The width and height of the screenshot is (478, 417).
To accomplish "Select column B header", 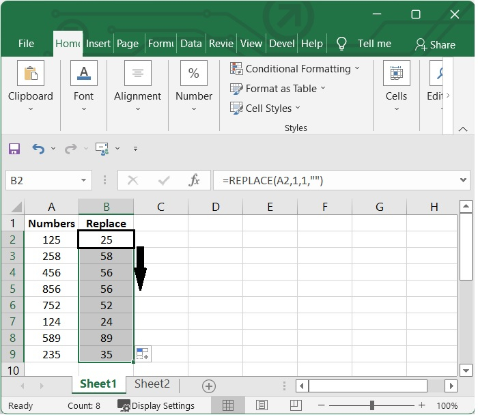I will (106, 207).
